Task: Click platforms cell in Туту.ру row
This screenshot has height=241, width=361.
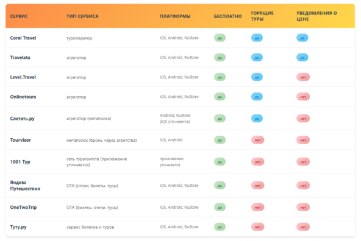Action: coord(179,227)
